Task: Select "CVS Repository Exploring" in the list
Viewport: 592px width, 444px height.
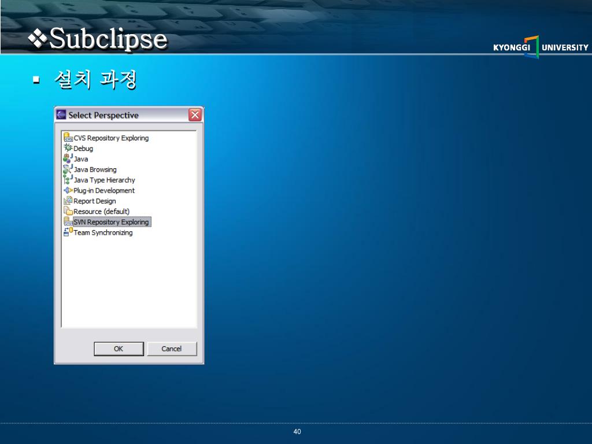Action: click(111, 138)
